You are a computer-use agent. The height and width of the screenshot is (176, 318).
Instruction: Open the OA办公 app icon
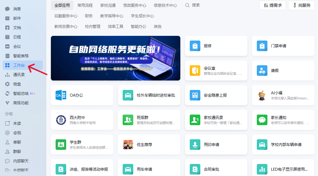(x=61, y=95)
